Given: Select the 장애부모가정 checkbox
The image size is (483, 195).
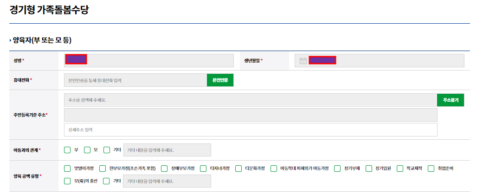Looking at the screenshot, I should coord(165,169).
